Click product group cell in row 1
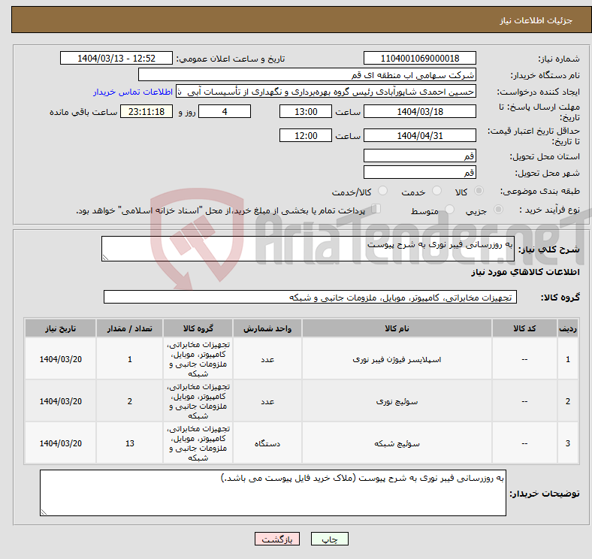592x559 pixels. (198, 359)
